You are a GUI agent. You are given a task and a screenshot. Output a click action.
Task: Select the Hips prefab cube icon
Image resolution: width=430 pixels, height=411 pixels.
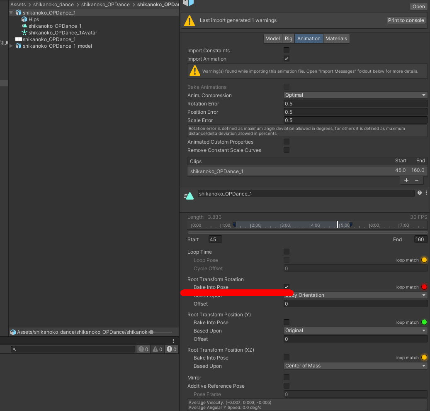point(24,19)
